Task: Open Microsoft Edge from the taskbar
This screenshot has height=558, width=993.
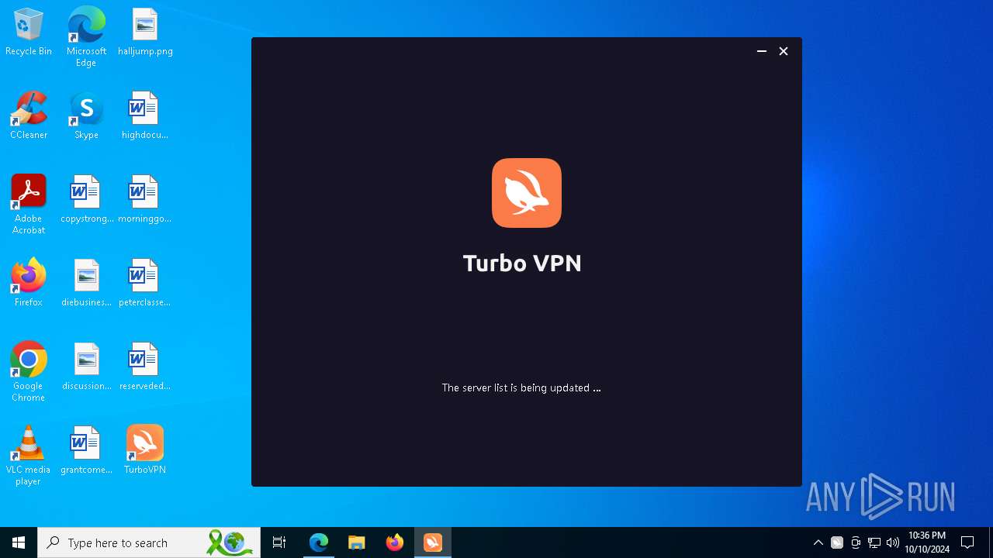Action: point(319,542)
